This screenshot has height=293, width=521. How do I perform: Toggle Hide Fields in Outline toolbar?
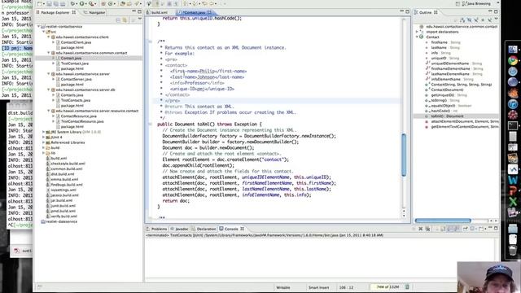tap(469, 20)
